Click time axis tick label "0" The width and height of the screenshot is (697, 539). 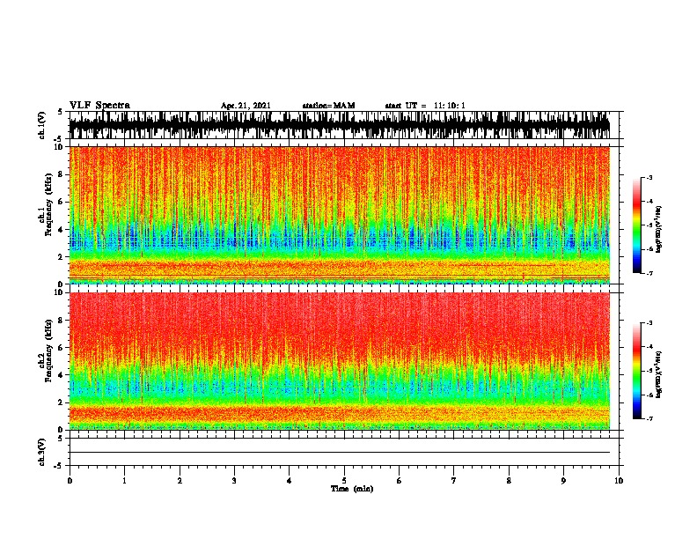point(70,481)
